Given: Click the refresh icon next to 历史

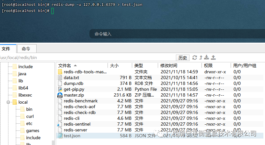Looking at the screenshot, I should point(194,57).
